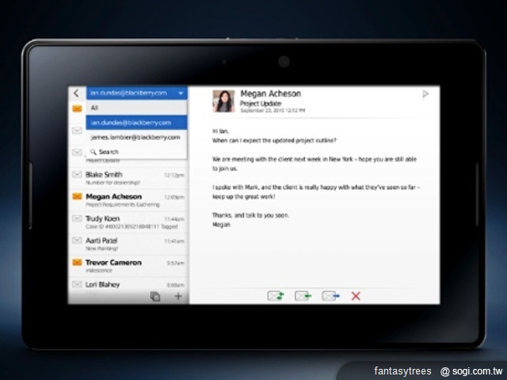The image size is (507, 380).
Task: Open the Trudy Koen message
Action: pos(127,222)
